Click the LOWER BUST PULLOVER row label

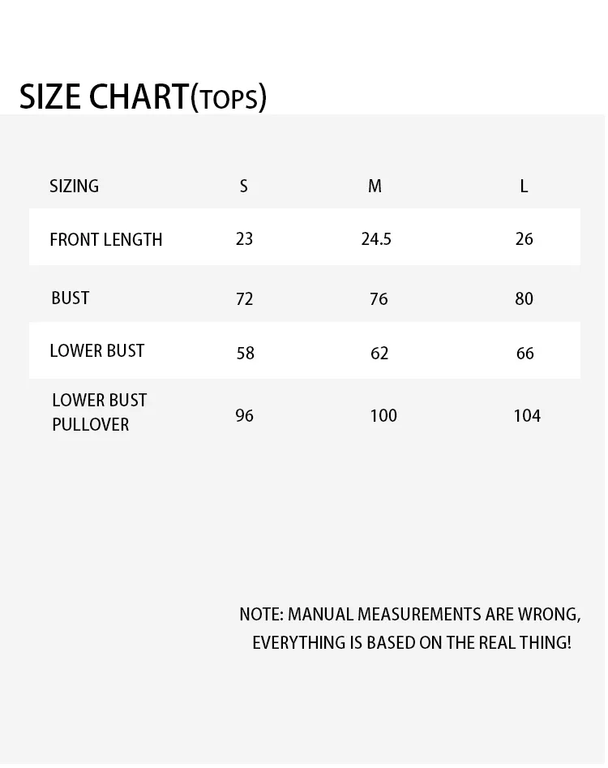[99, 412]
